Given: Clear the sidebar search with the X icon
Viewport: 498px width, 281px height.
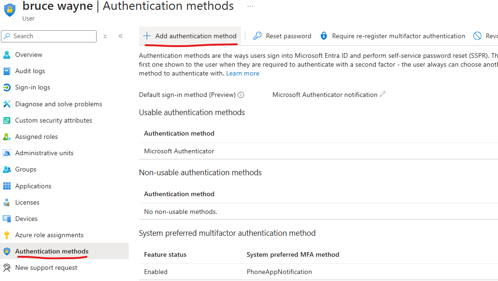Looking at the screenshot, I should [x=105, y=36].
